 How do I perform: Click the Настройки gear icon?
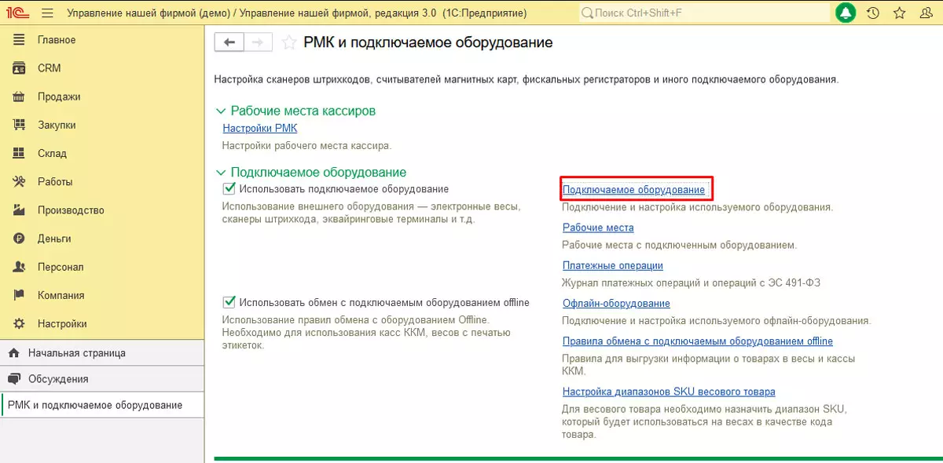coord(20,323)
